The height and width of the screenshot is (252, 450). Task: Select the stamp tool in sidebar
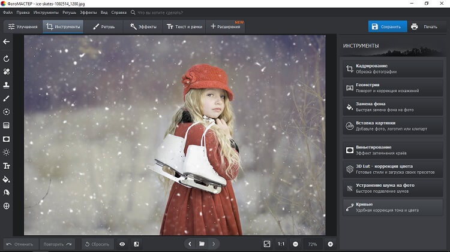7,85
